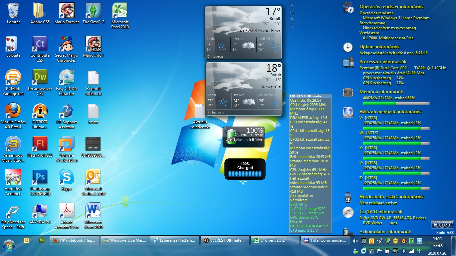Click the weather gadget drag handle
Image resolution: width=456 pixels, height=256 pixels.
[x=292, y=26]
